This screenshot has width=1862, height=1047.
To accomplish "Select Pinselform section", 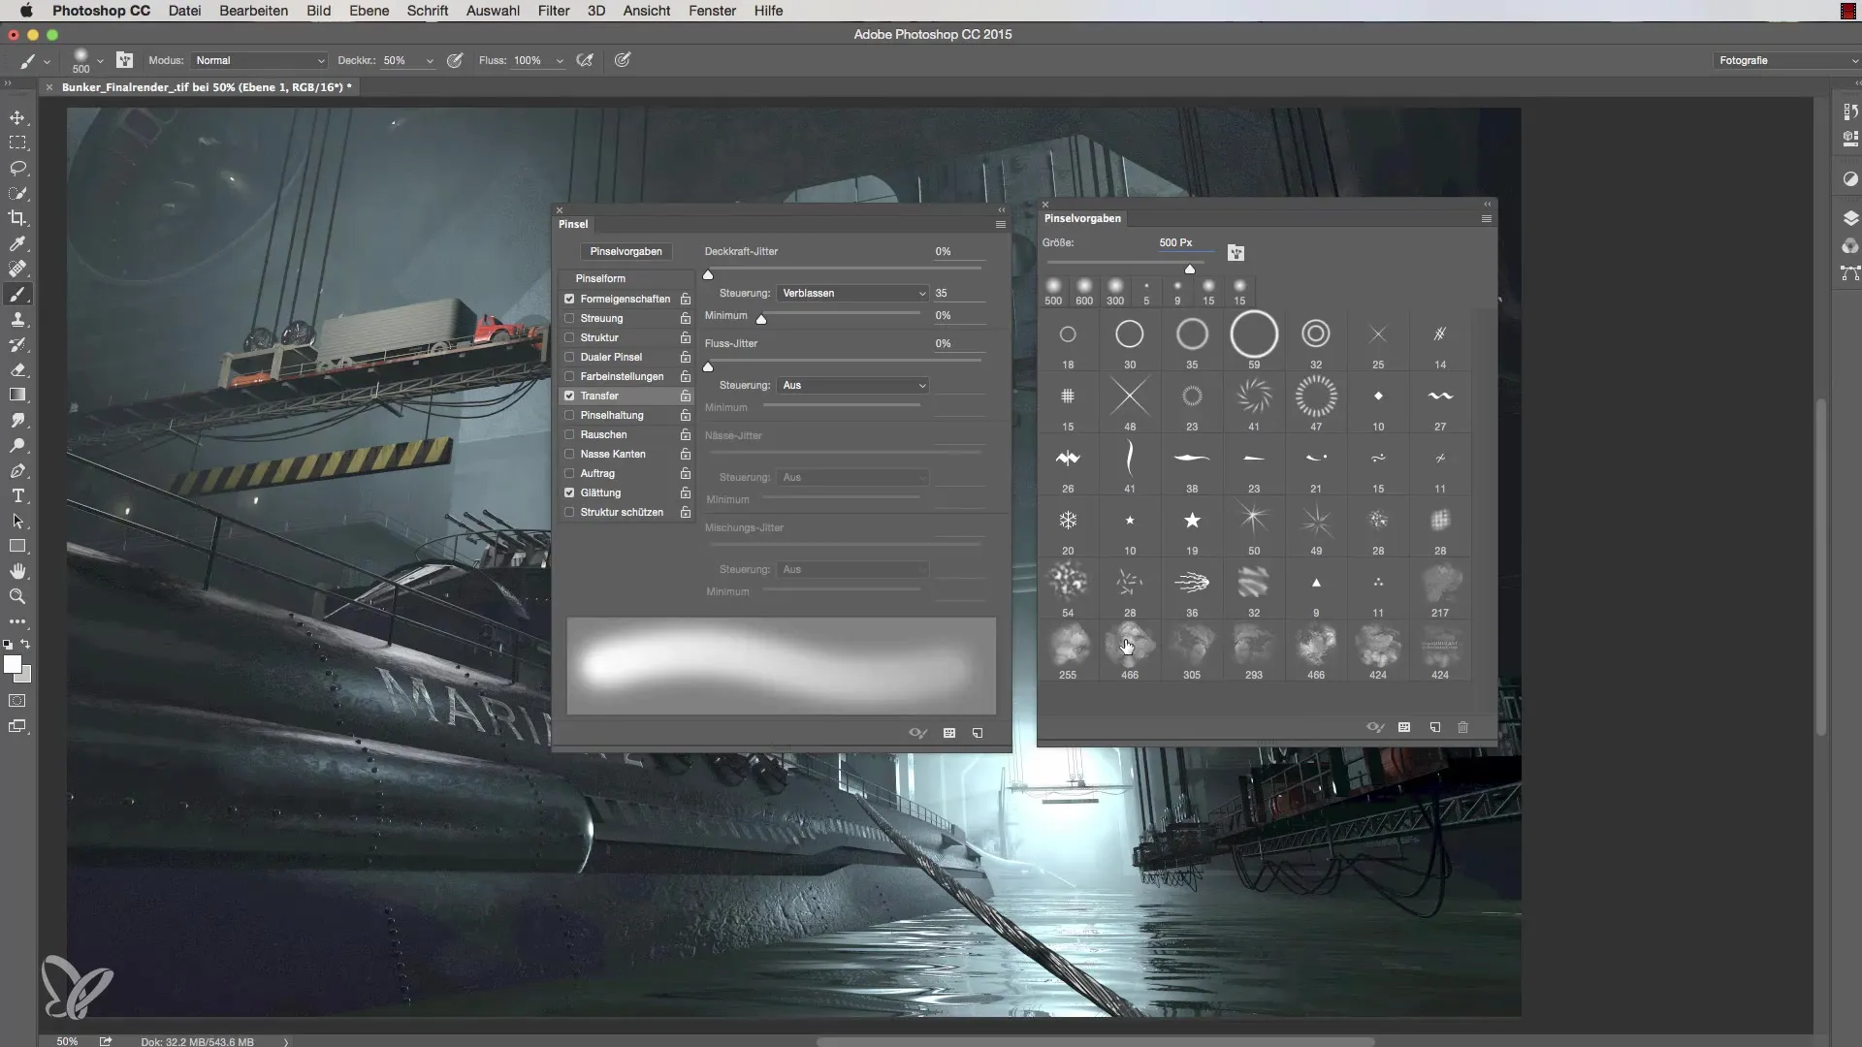I will pos(600,278).
